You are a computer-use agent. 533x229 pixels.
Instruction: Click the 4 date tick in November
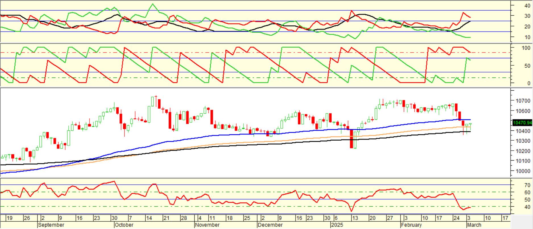click(x=200, y=218)
